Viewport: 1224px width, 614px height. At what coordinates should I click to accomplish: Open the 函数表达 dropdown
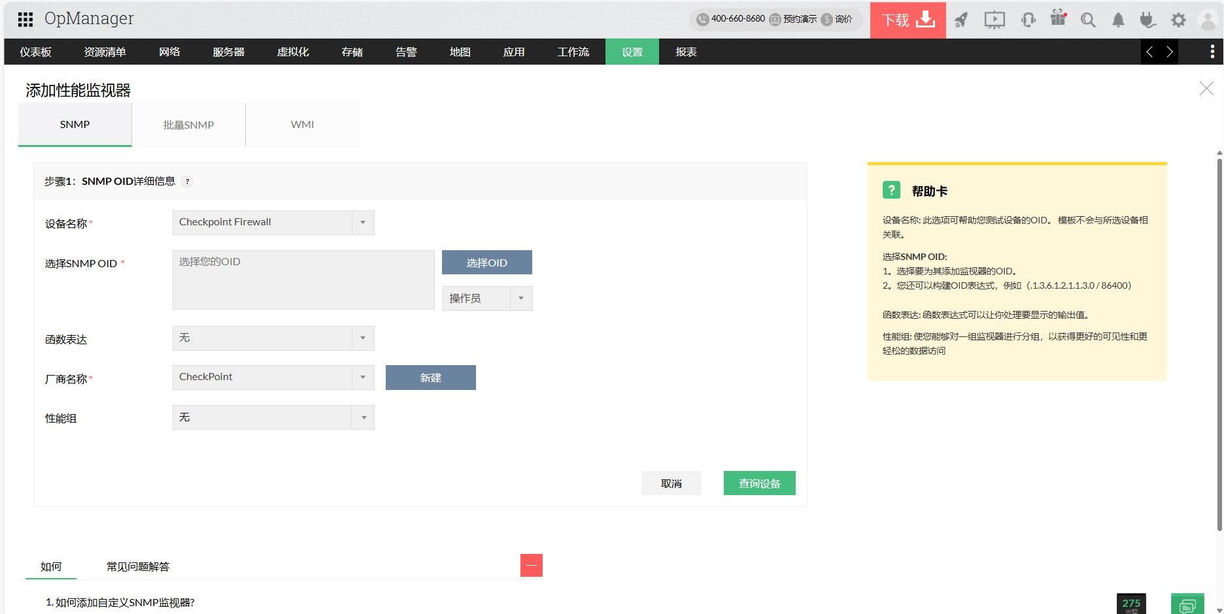click(273, 338)
